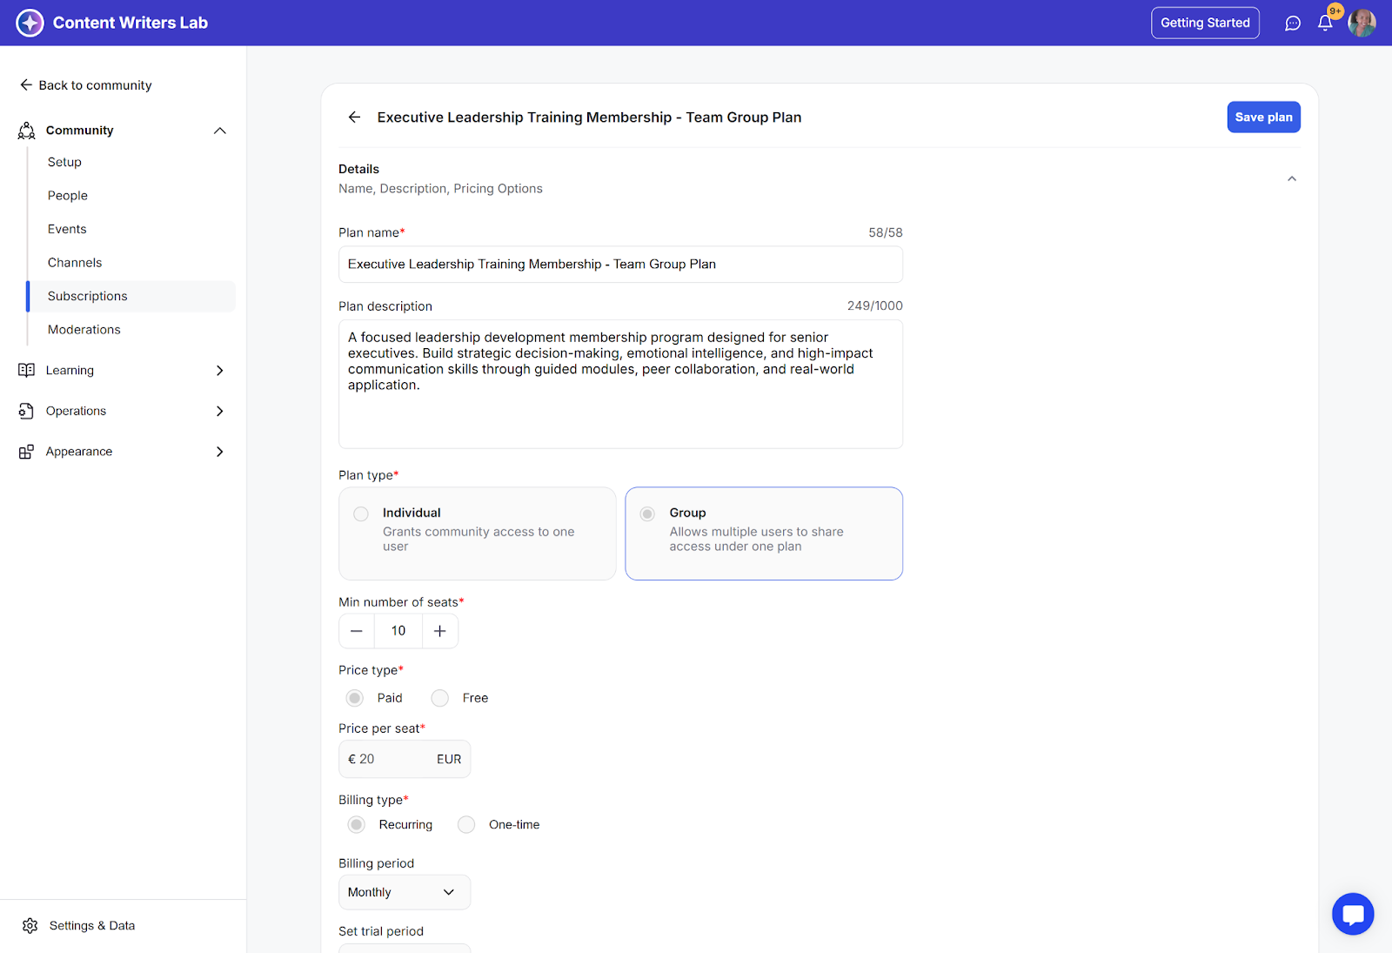The image size is (1392, 953).
Task: Click the Settings & Data gear icon
Action: click(x=30, y=925)
